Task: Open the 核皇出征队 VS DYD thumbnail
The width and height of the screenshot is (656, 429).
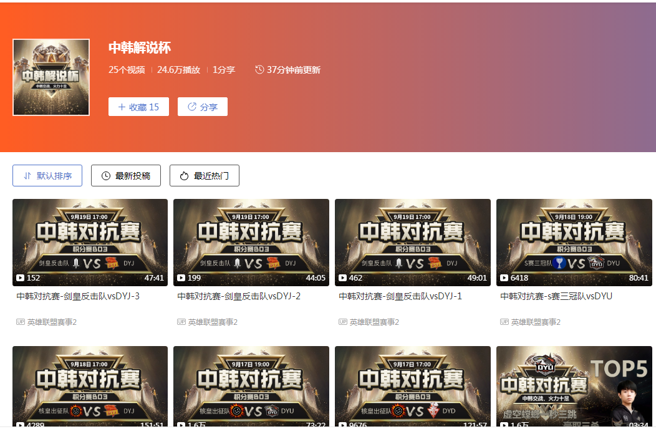Action: pyautogui.click(x=413, y=387)
